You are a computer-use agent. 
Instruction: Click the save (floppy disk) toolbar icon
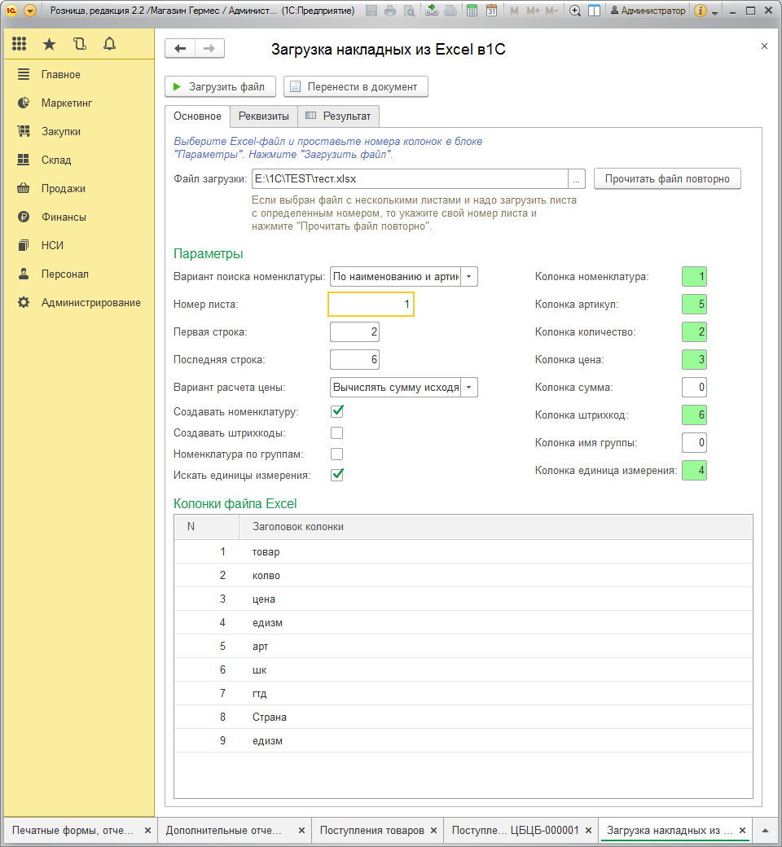pos(371,11)
